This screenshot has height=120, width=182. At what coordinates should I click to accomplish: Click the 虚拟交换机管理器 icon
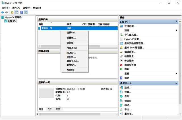121,43
